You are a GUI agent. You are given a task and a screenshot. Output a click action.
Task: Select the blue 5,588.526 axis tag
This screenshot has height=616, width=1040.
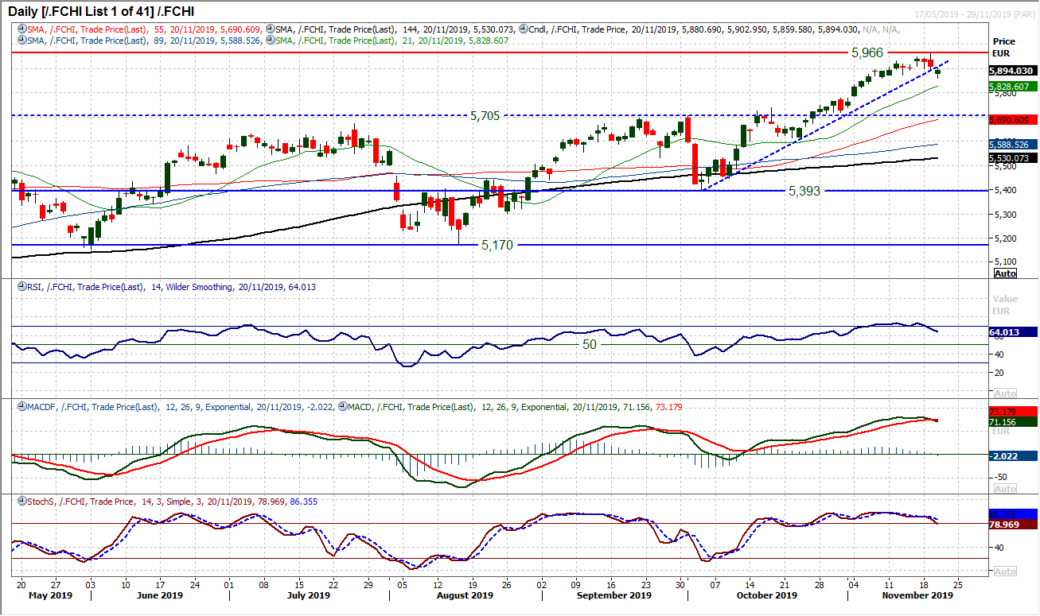point(1013,145)
